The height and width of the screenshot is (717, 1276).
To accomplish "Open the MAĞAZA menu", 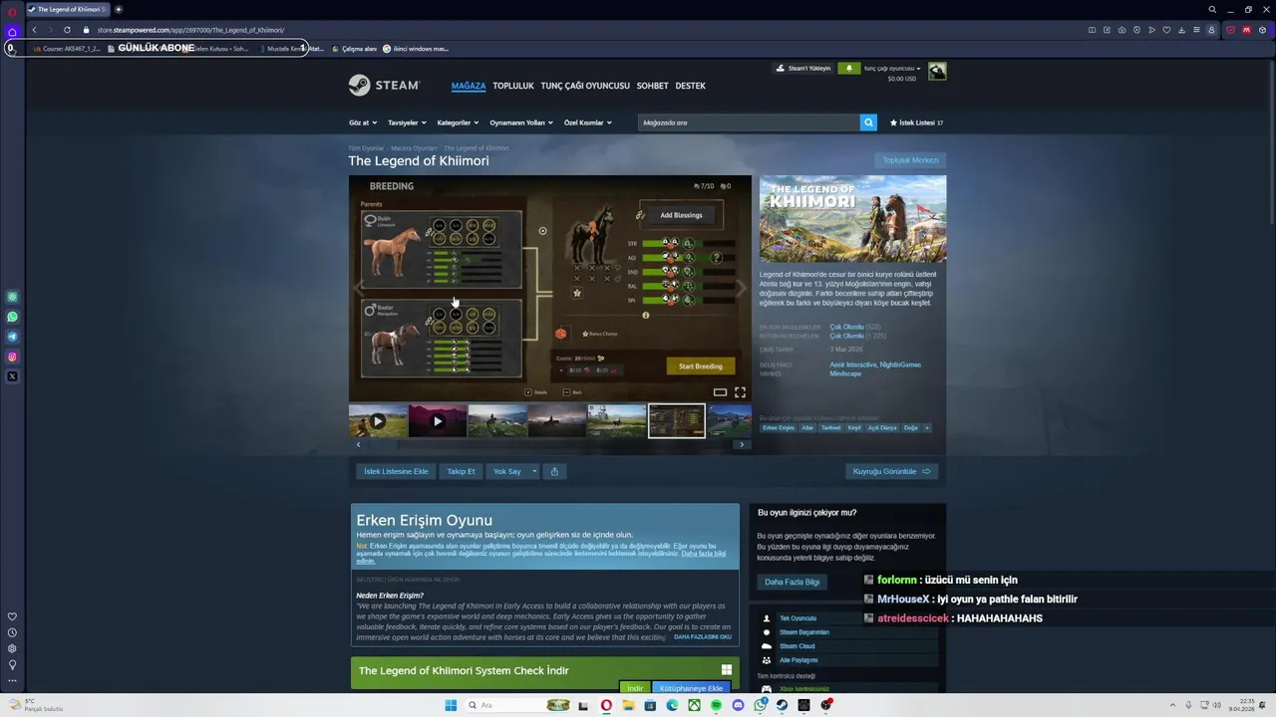I will pyautogui.click(x=469, y=86).
